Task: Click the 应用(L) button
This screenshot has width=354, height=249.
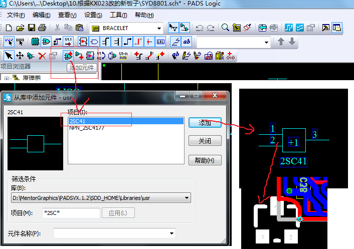Action: (x=118, y=213)
